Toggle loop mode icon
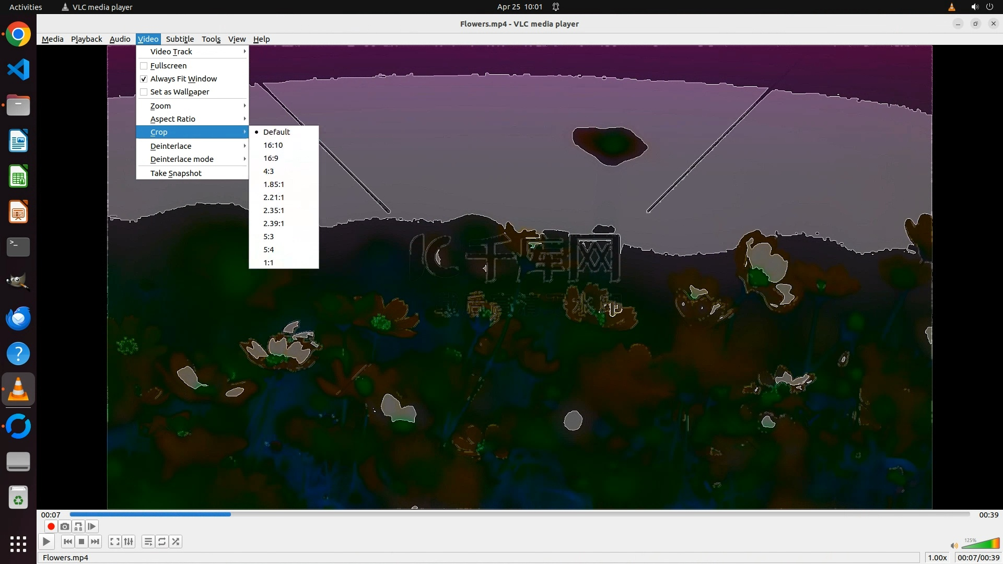The width and height of the screenshot is (1003, 564). pos(162,542)
